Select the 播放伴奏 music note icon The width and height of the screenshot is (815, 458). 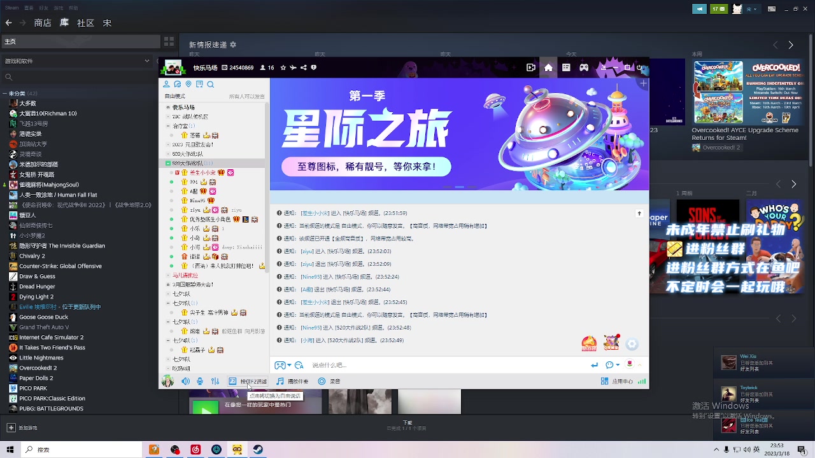coord(280,380)
